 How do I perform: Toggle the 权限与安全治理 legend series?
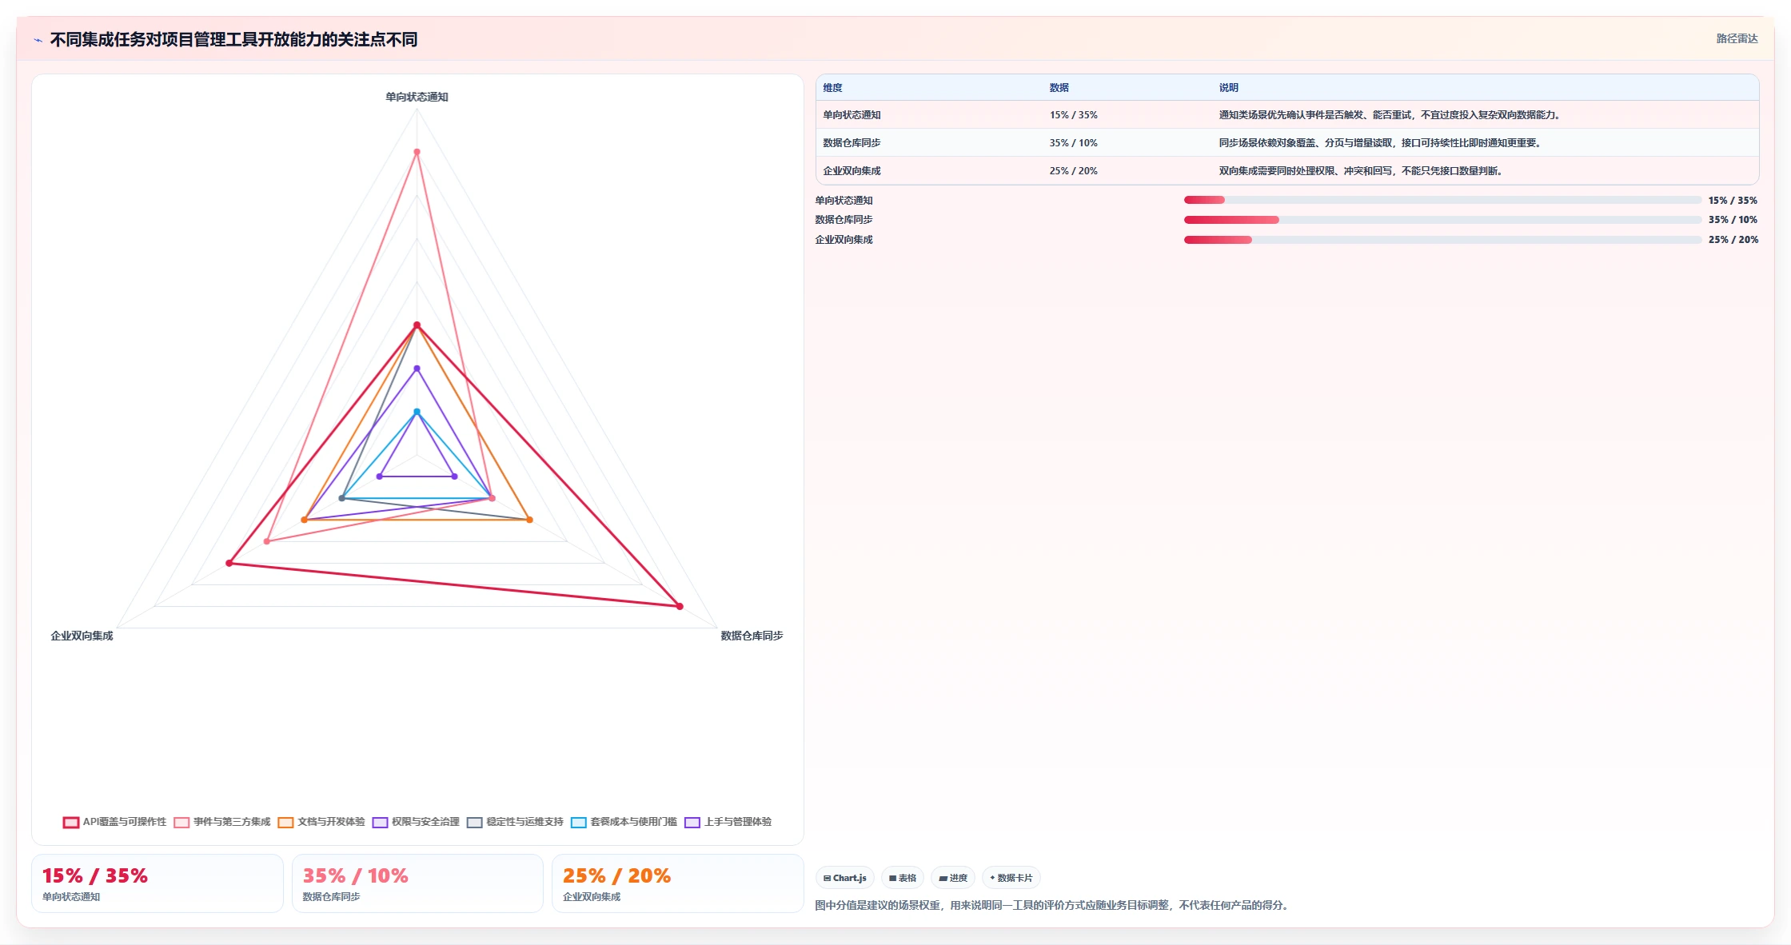(x=416, y=822)
